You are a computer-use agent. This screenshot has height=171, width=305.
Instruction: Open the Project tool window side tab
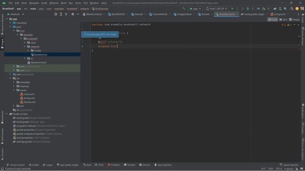tap(2, 44)
